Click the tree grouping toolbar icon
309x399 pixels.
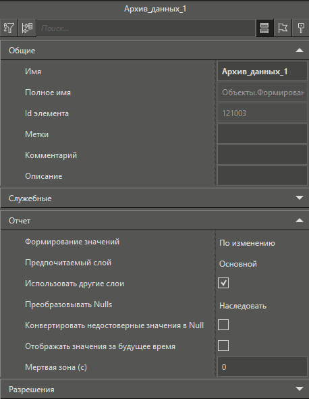tap(27, 28)
